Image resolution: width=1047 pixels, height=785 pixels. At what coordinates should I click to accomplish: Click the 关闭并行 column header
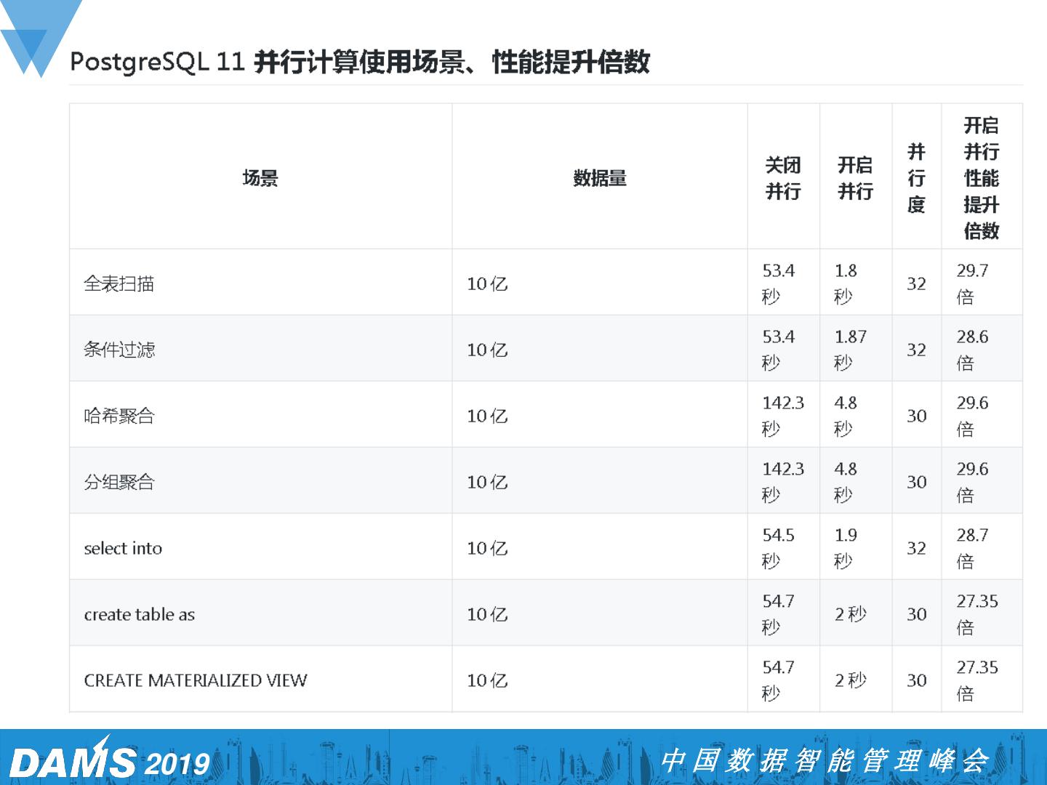[x=783, y=178]
